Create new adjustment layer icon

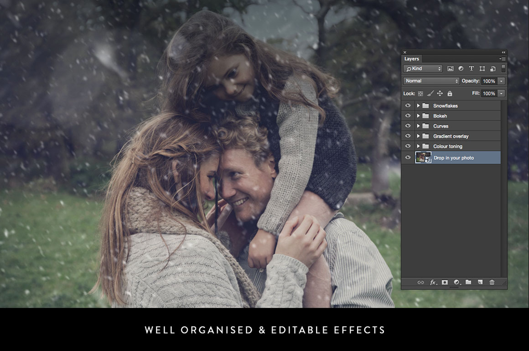(456, 282)
